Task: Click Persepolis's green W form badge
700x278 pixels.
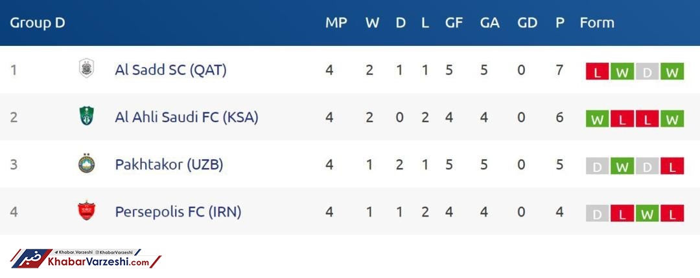Action: (x=647, y=213)
